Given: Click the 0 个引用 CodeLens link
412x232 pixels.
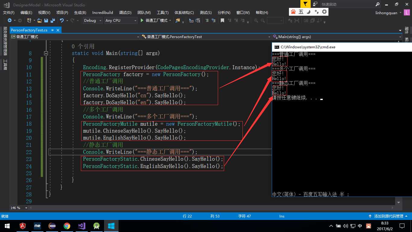Looking at the screenshot, I should (x=83, y=46).
